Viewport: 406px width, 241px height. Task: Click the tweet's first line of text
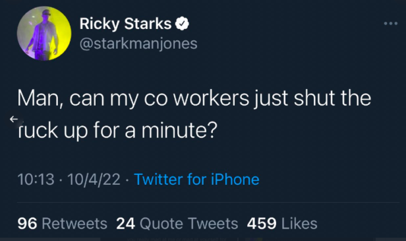tap(194, 98)
